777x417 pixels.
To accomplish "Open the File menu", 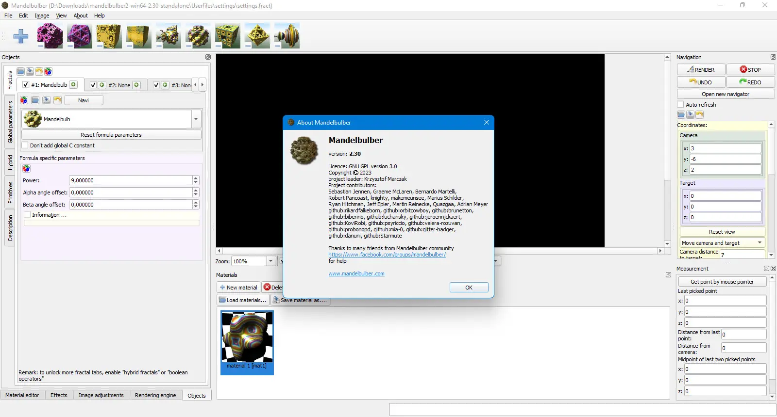I will pyautogui.click(x=8, y=16).
